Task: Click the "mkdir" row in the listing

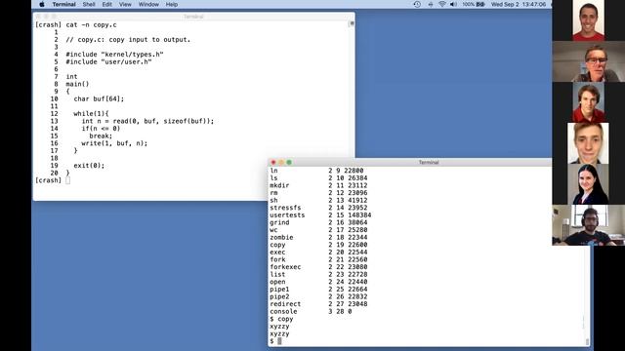Action: click(x=318, y=185)
